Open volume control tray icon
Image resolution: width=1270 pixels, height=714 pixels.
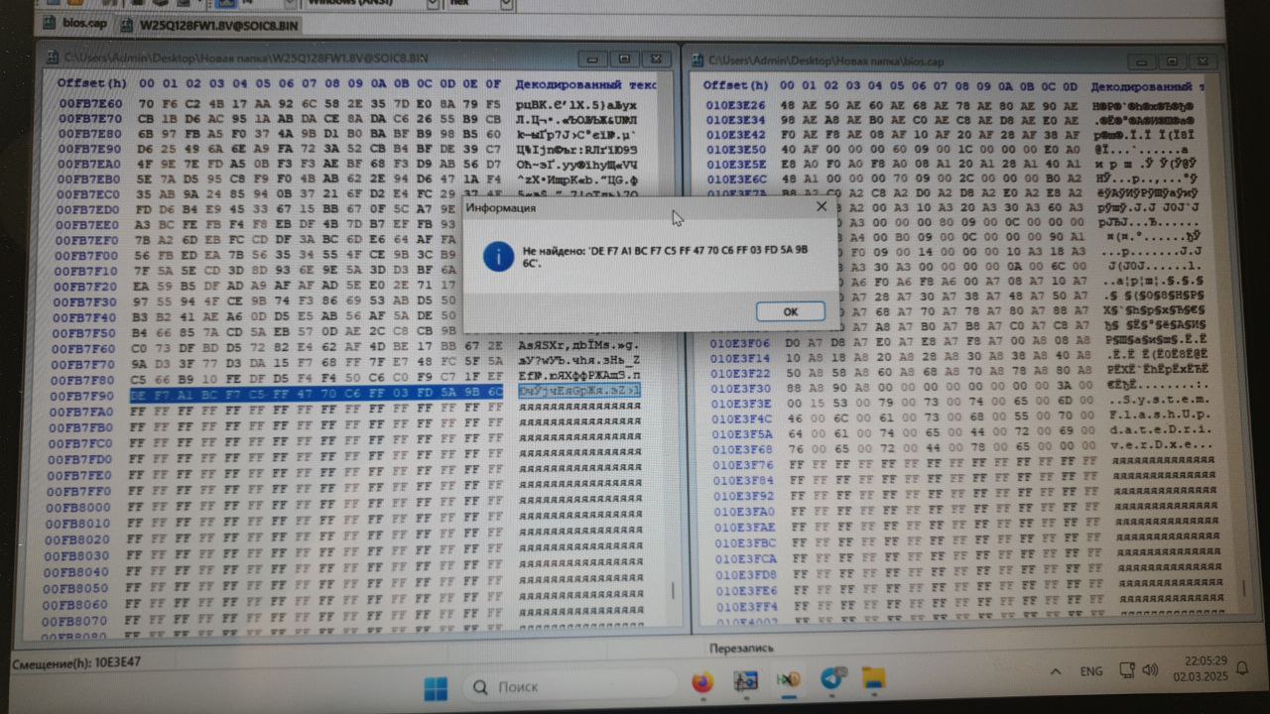[1149, 670]
